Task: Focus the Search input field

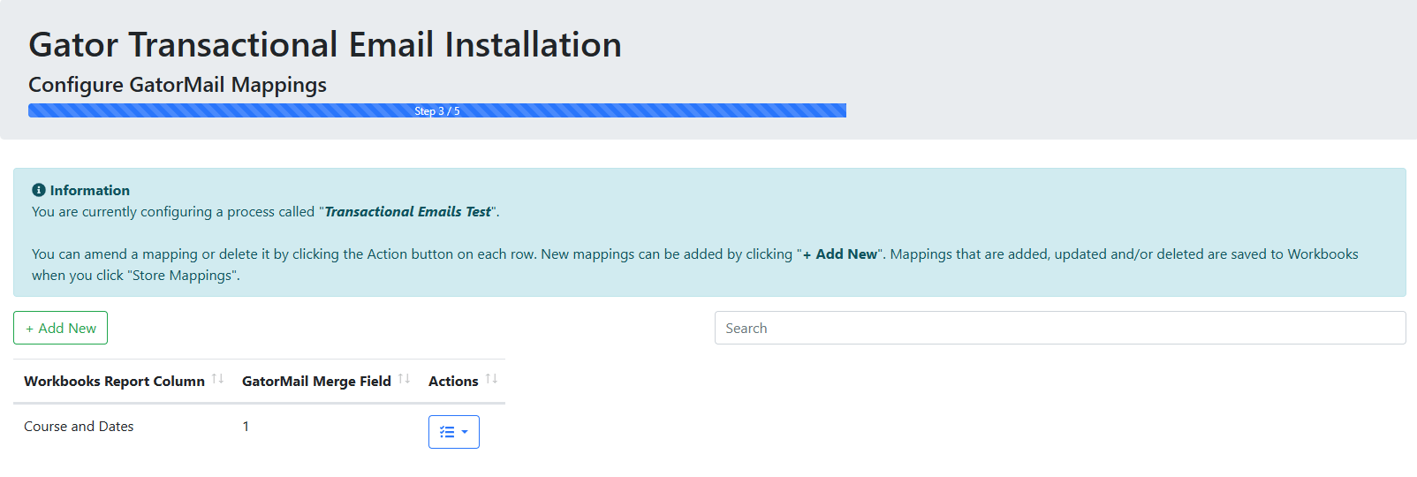Action: [x=1060, y=328]
